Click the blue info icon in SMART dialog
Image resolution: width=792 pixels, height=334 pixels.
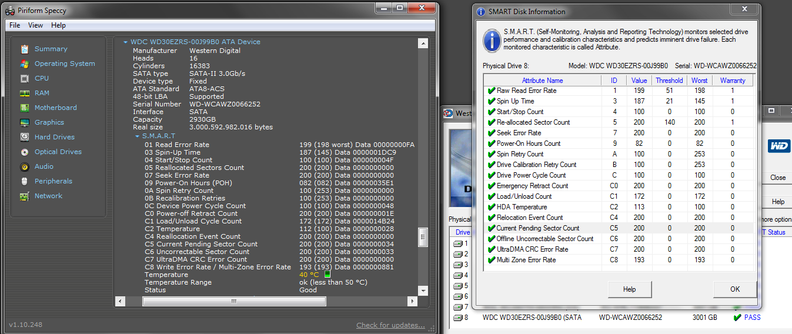(492, 39)
